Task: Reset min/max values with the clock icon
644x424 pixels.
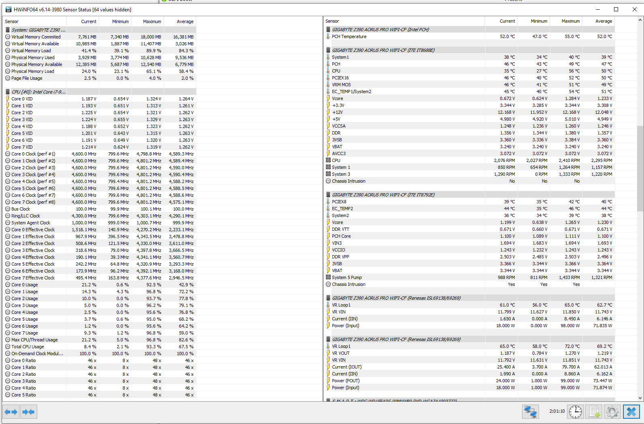Action: coord(575,412)
